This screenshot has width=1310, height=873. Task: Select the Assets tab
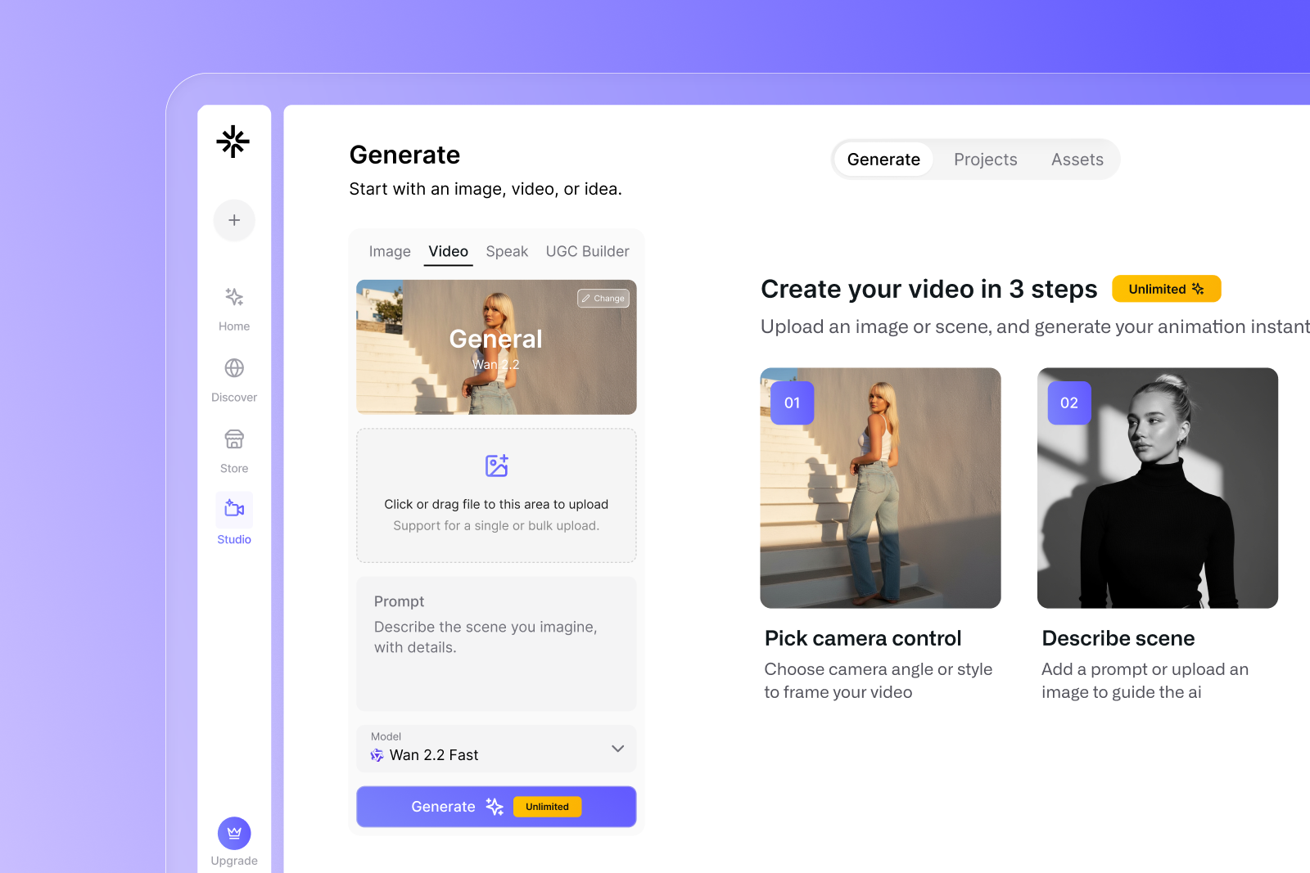(x=1077, y=160)
